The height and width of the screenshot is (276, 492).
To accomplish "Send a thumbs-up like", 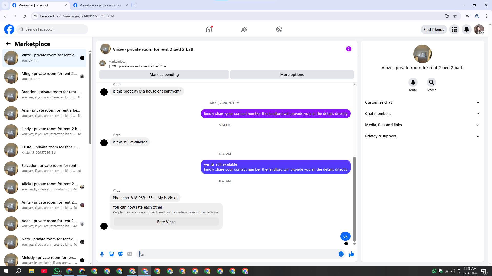I will [x=351, y=254].
